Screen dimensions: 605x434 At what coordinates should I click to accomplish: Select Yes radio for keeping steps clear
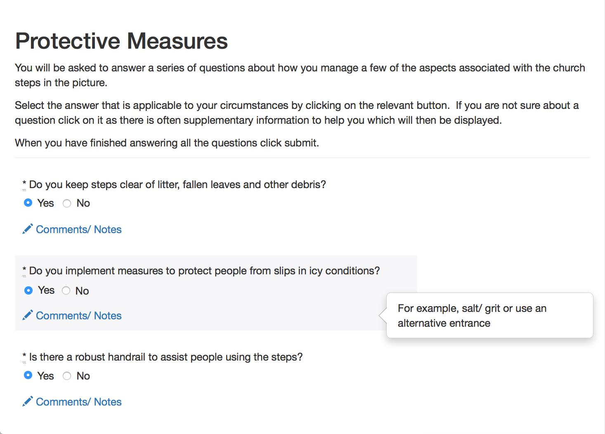pyautogui.click(x=28, y=203)
